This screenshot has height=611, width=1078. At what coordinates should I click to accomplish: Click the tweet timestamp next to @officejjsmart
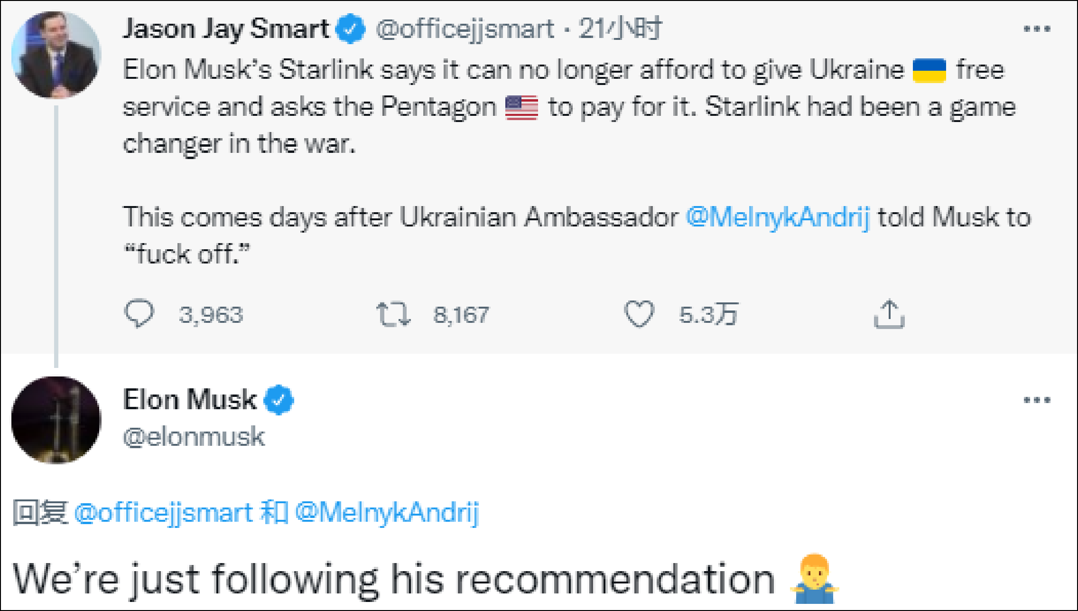coord(620,29)
